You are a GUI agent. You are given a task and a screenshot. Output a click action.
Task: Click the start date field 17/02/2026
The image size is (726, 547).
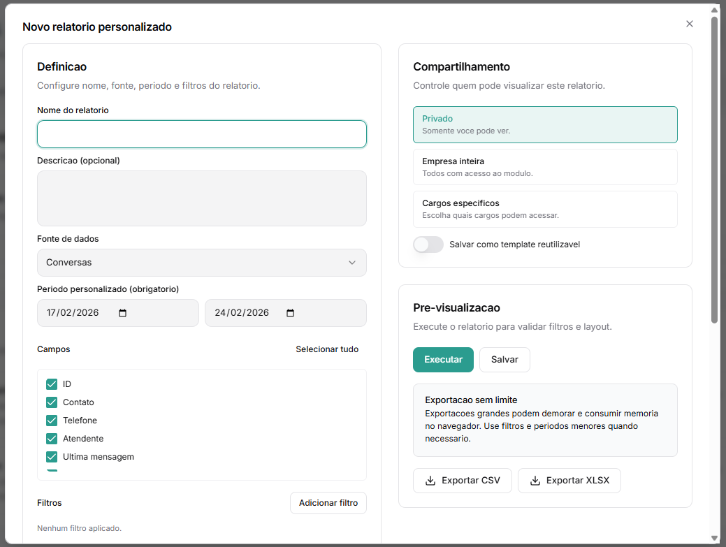pyautogui.click(x=118, y=313)
